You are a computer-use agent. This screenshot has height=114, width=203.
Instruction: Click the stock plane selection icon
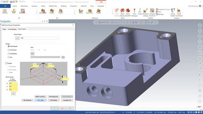pos(17,38)
